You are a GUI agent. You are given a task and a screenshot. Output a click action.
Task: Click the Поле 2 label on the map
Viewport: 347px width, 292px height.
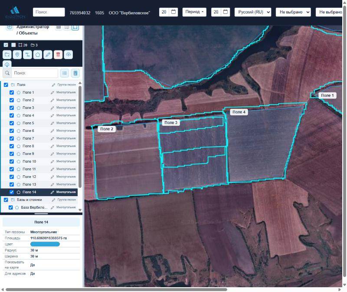107,129
